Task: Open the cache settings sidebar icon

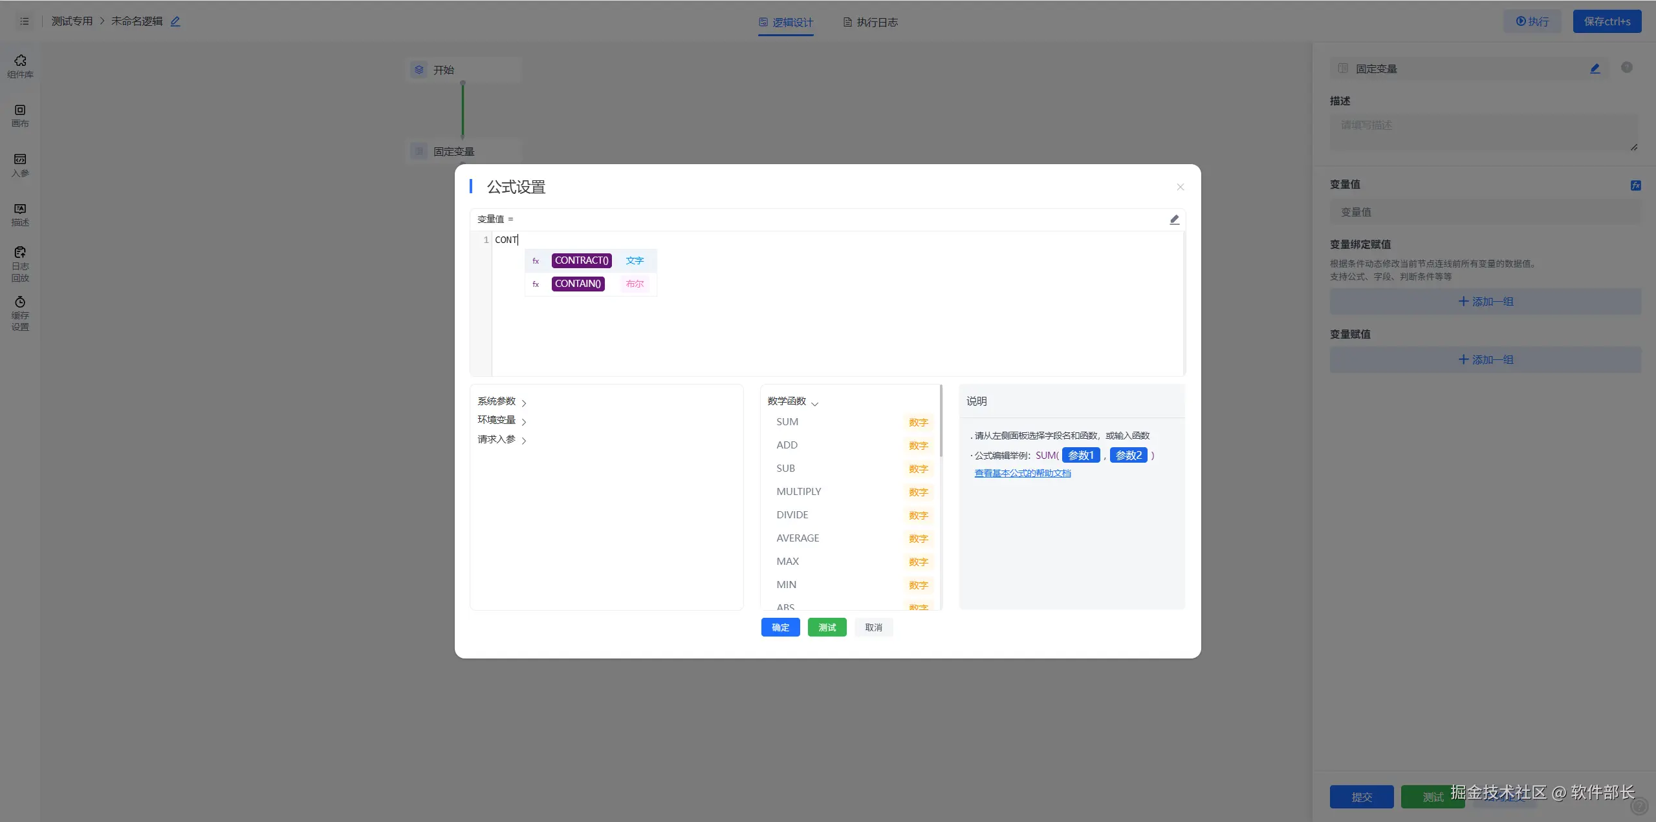Action: point(20,313)
